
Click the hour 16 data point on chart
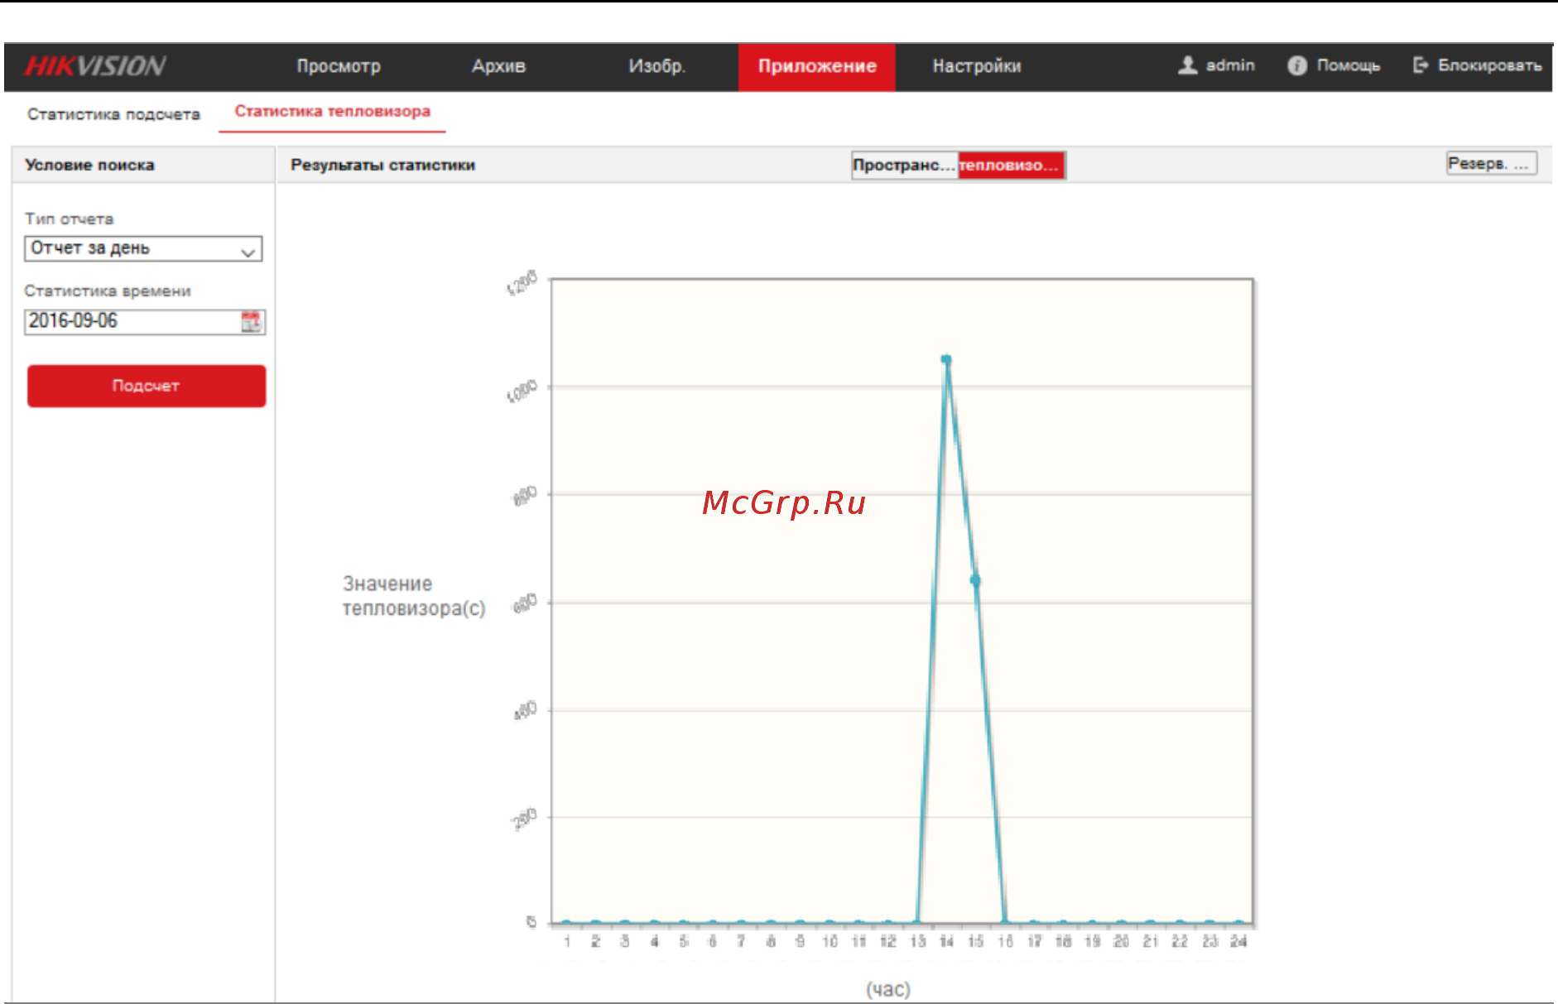1005,922
